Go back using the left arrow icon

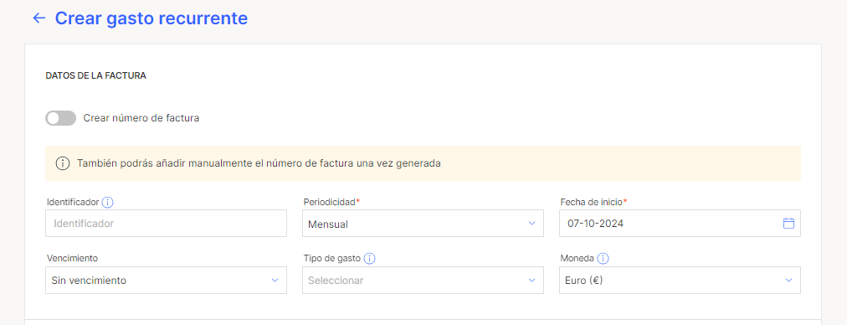[38, 18]
